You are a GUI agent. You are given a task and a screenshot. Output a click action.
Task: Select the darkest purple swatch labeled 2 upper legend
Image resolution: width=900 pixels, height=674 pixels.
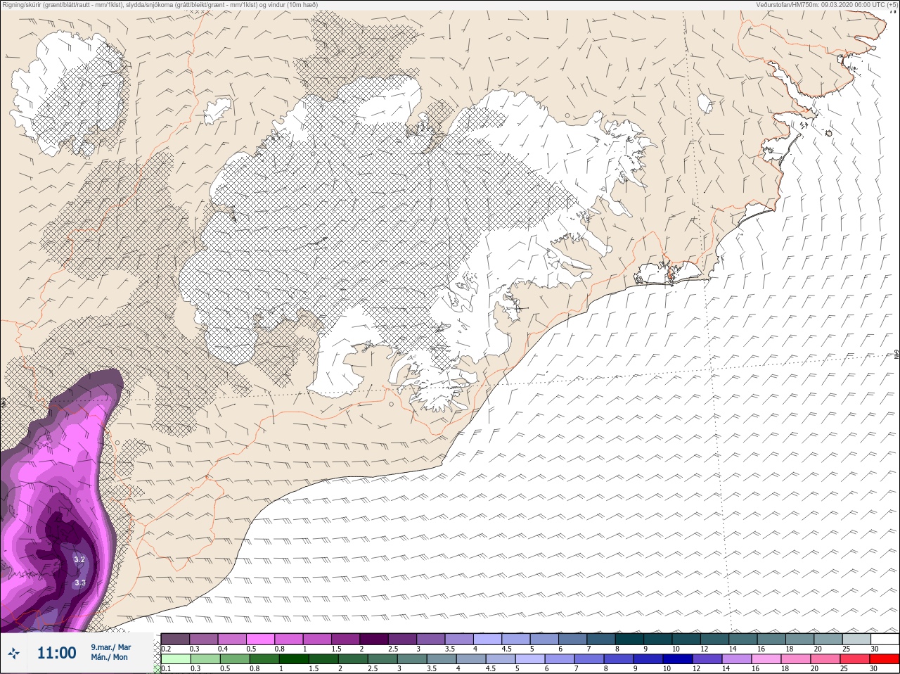[374, 639]
